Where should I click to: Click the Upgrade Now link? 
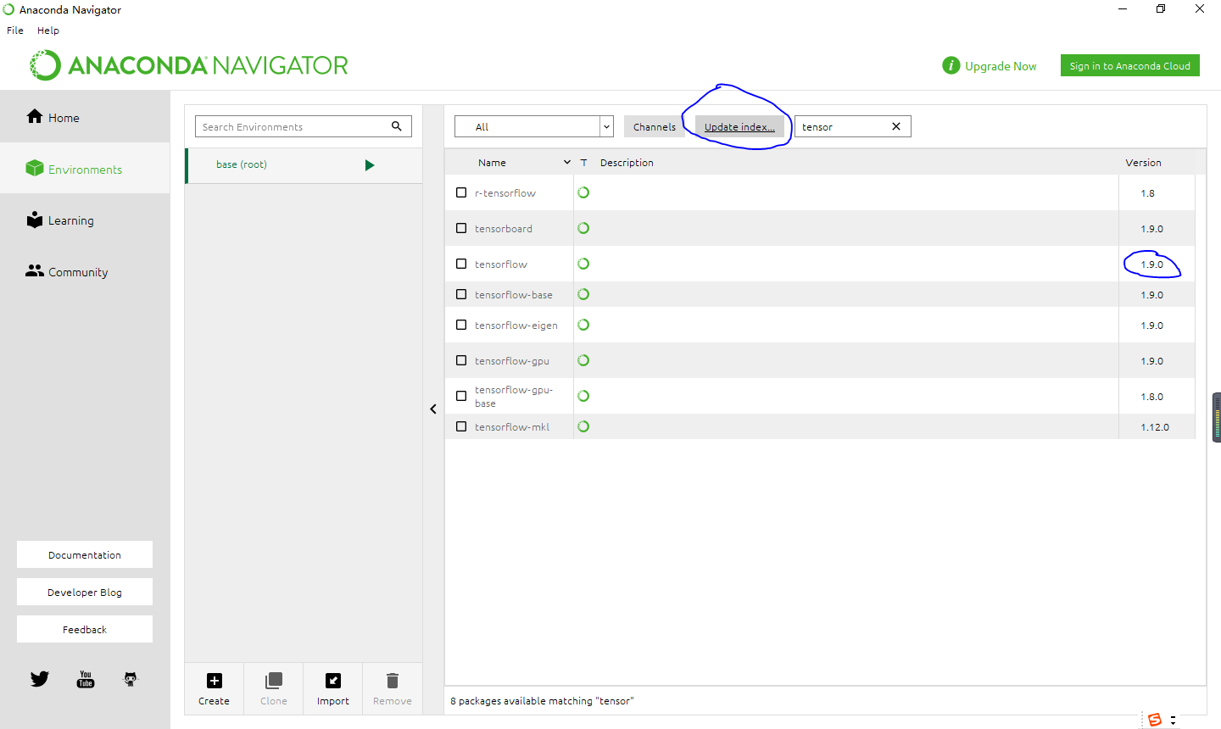[1001, 66]
